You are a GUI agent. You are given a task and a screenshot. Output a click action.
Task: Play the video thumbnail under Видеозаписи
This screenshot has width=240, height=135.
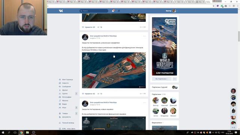pyautogui.click(x=164, y=128)
